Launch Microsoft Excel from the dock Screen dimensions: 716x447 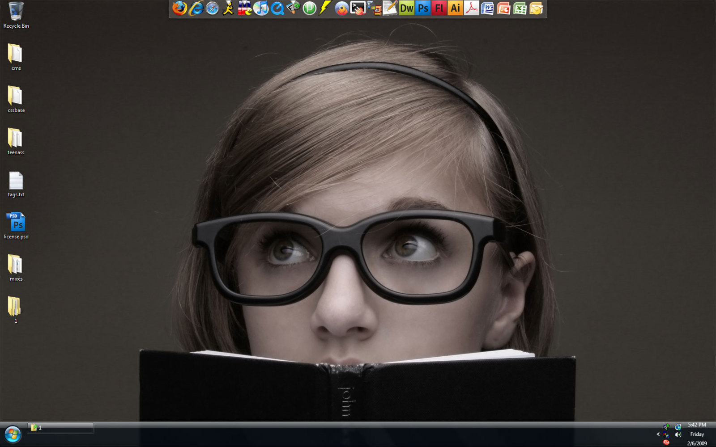pyautogui.click(x=520, y=8)
